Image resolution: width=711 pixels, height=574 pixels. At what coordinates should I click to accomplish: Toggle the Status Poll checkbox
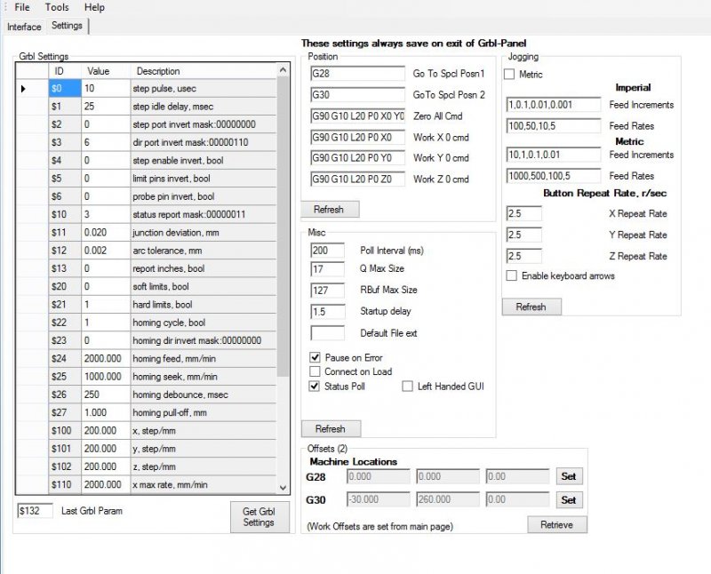pyautogui.click(x=315, y=387)
